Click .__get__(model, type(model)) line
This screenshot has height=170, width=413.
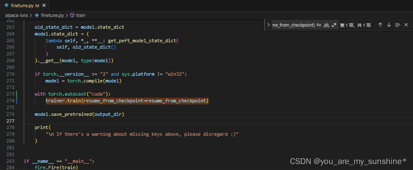[x=74, y=61]
